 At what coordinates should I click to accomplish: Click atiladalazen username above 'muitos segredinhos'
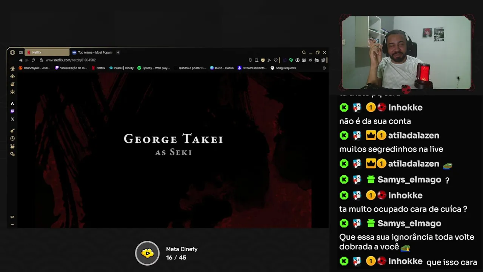[x=414, y=136]
